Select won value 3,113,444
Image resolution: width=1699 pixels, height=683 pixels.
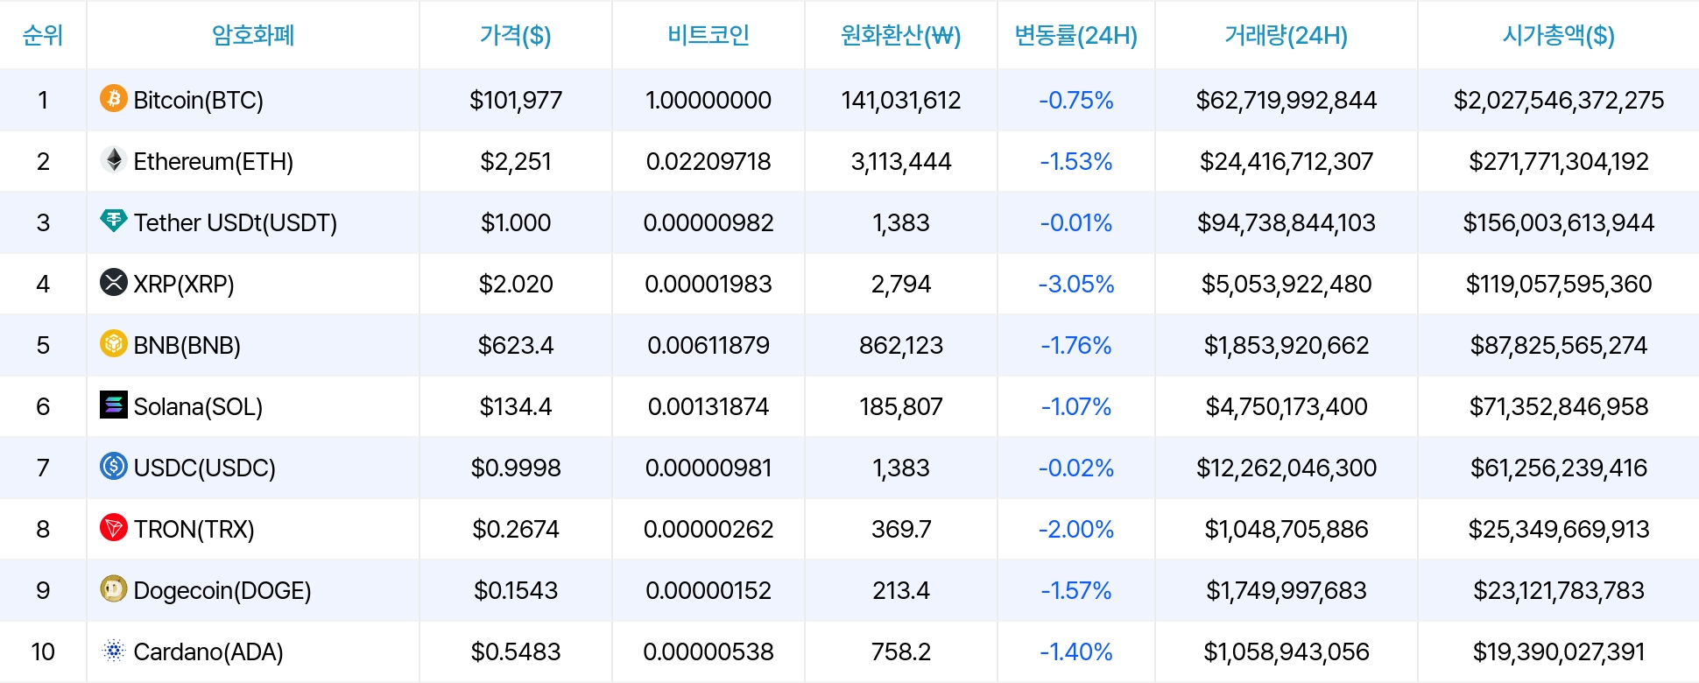901,161
